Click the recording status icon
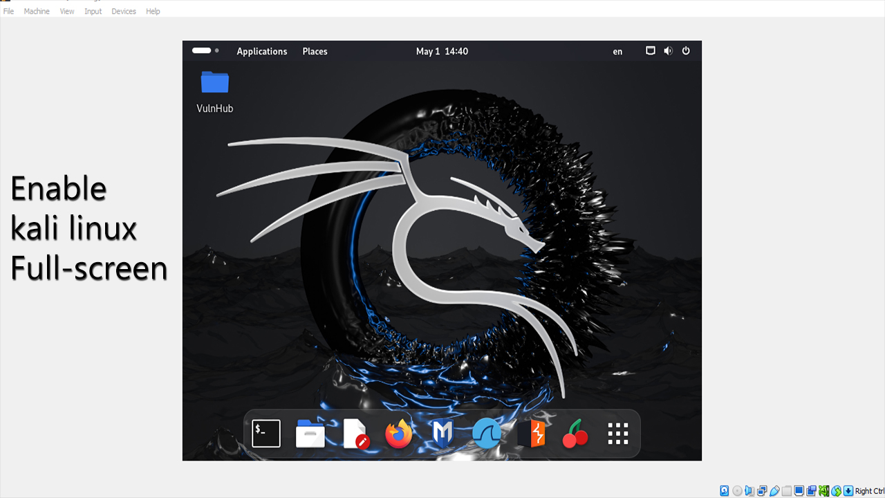The width and height of the screenshot is (885, 498). pos(812,491)
